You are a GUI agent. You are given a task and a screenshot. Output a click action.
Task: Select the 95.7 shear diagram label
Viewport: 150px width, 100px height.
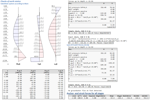(42, 18)
